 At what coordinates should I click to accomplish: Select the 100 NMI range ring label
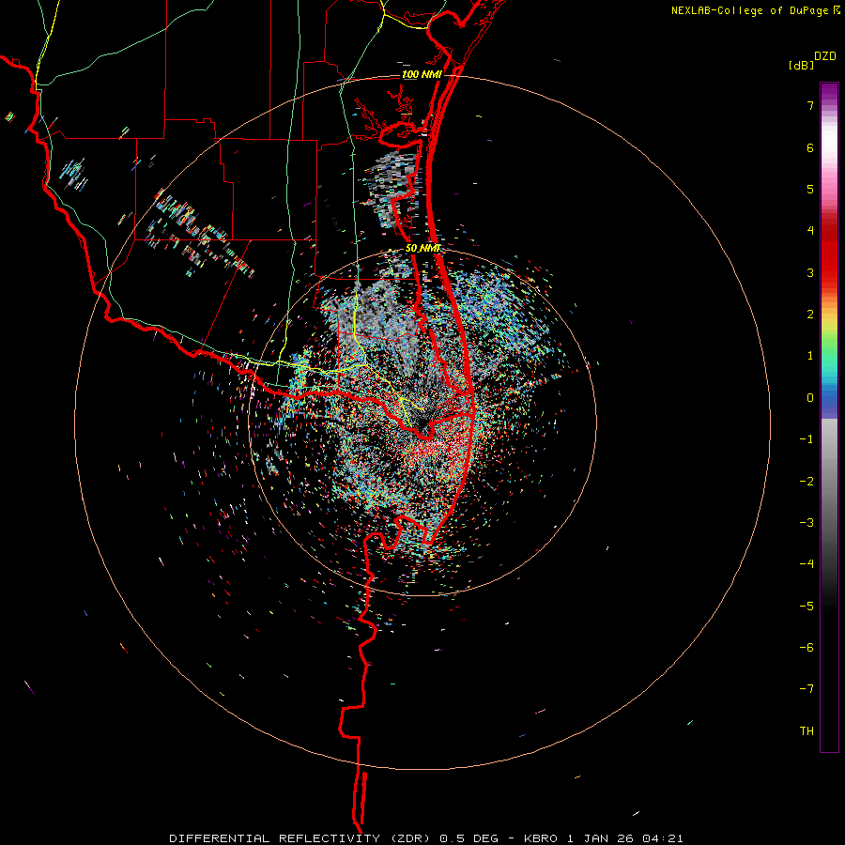(422, 74)
